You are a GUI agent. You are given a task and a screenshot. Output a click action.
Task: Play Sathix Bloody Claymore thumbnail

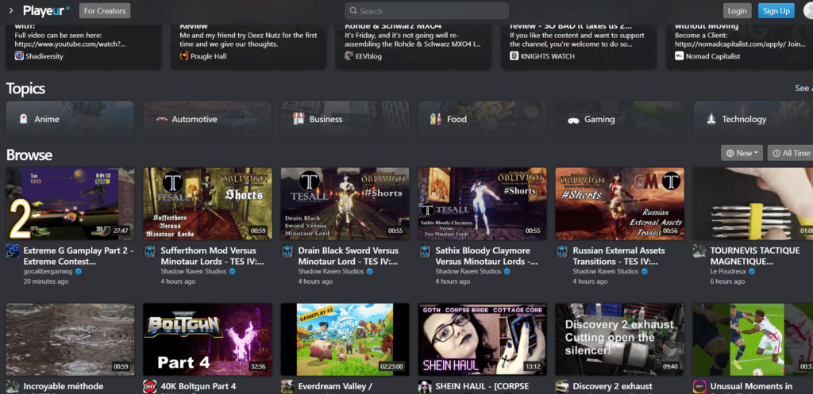(482, 204)
